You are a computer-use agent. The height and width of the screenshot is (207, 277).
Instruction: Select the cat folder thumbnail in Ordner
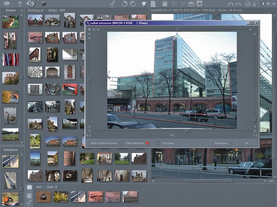pyautogui.click(x=10, y=22)
